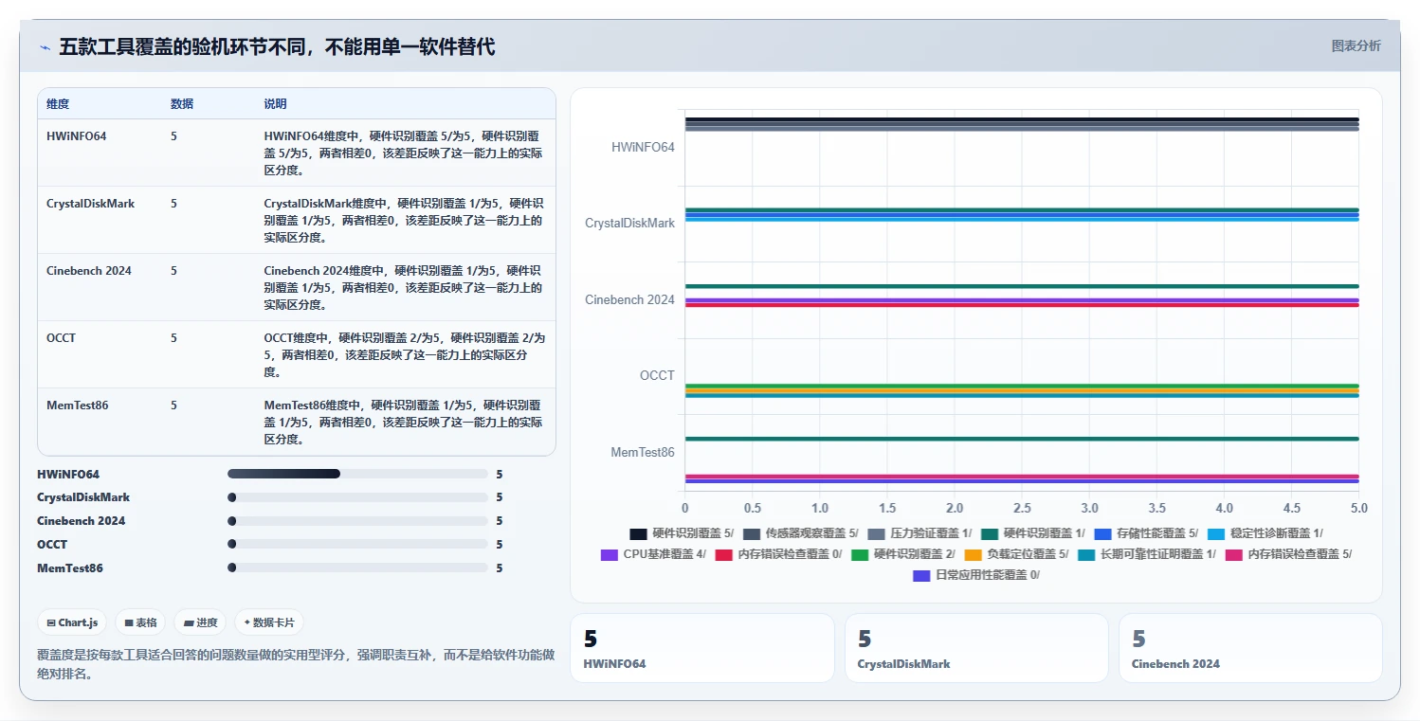Toggle legend item 内存错误检查覆盖 5/
Viewport: 1420px width, 721px height.
[x=1289, y=554]
